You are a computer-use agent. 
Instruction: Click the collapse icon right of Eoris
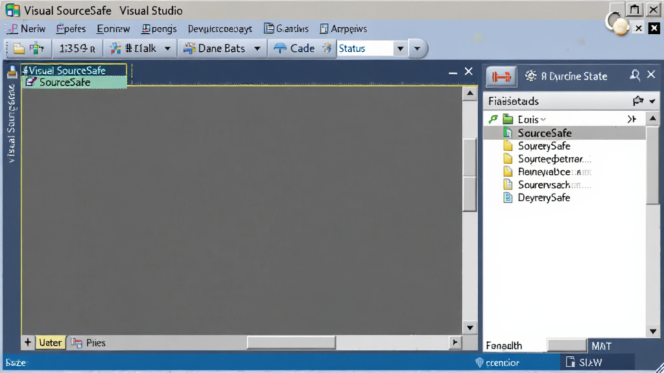(x=632, y=119)
